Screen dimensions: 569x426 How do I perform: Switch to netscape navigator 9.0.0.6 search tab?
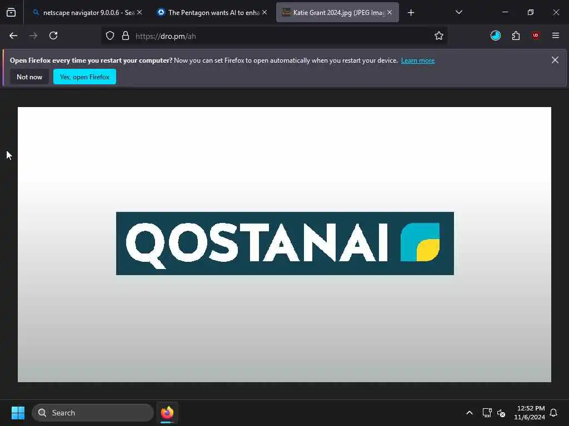pyautogui.click(x=87, y=13)
